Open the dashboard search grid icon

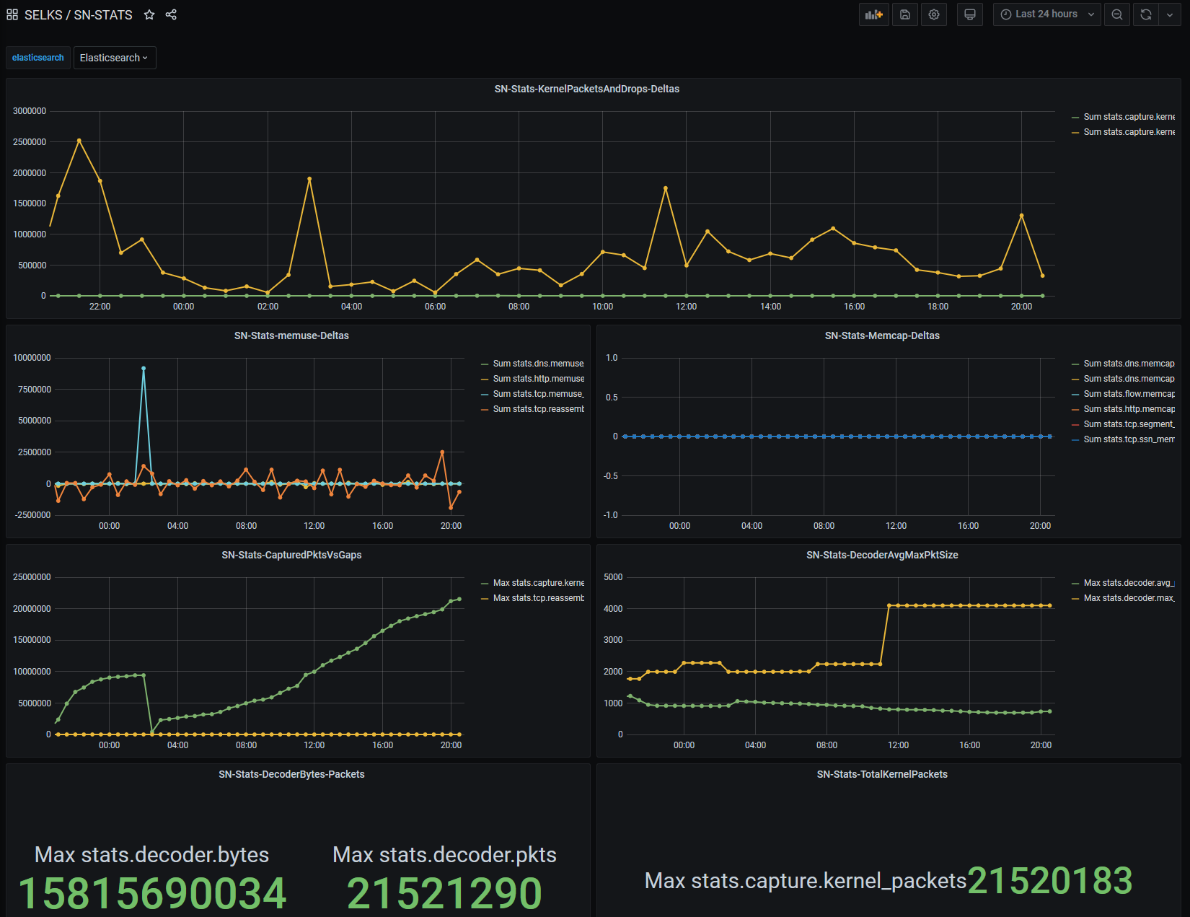(12, 14)
